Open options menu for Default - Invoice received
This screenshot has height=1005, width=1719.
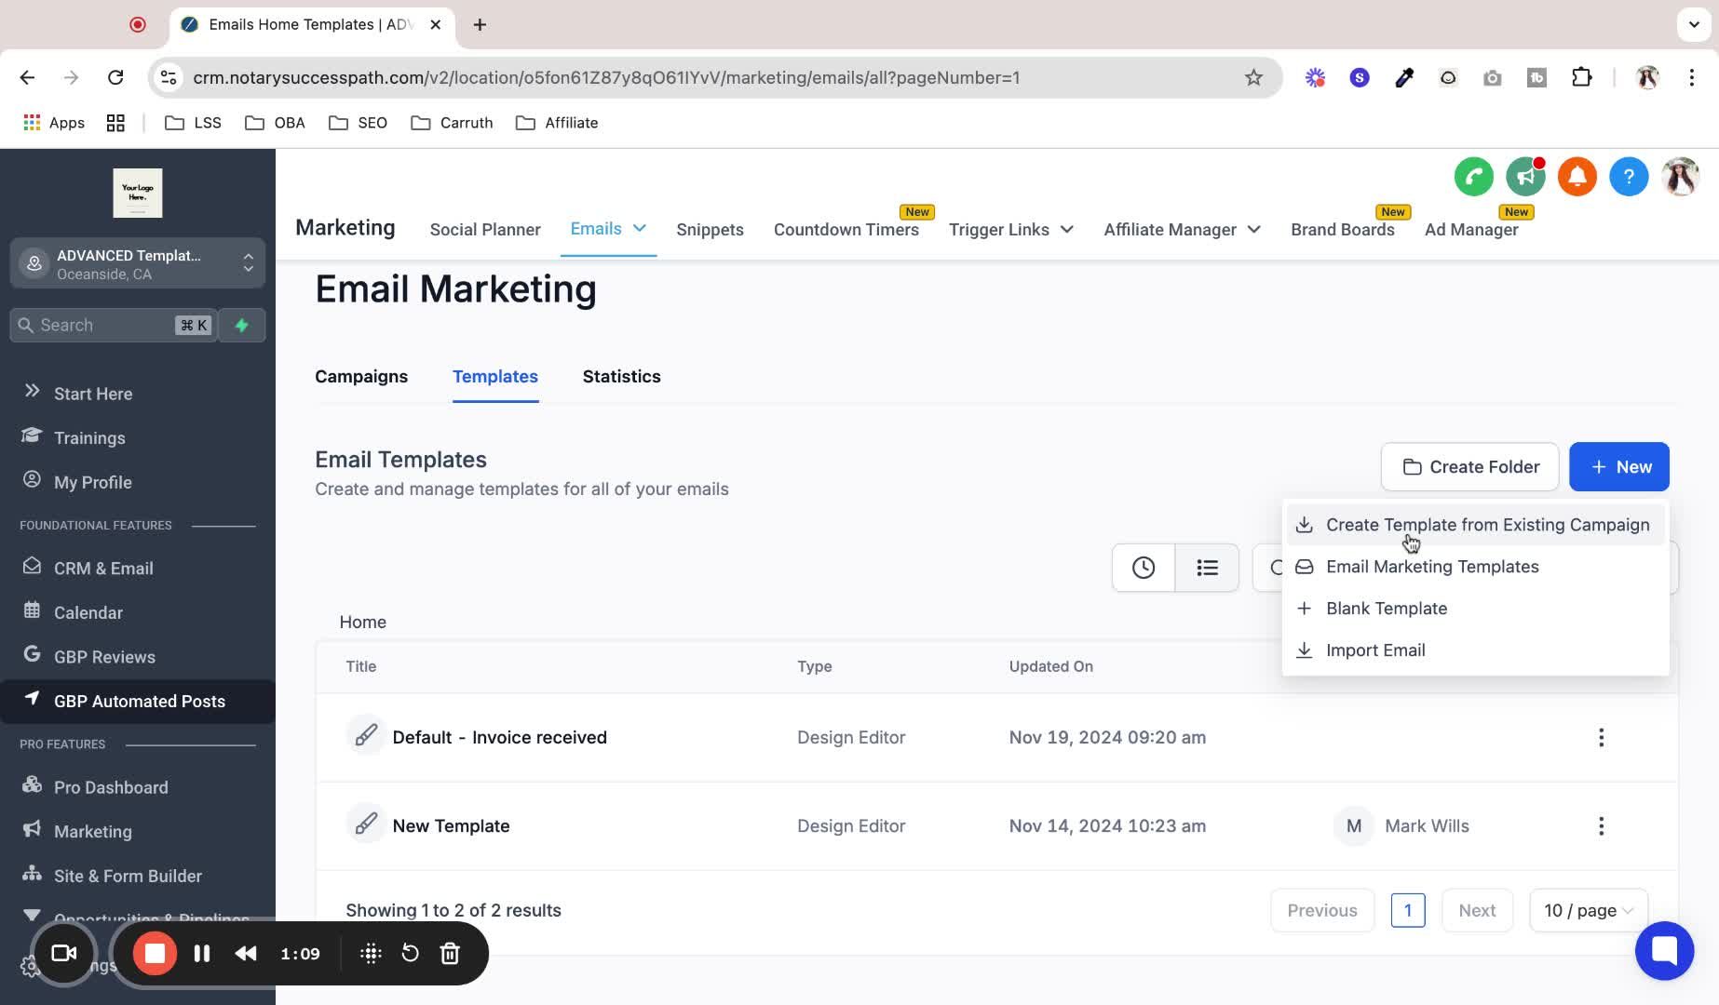pyautogui.click(x=1601, y=738)
